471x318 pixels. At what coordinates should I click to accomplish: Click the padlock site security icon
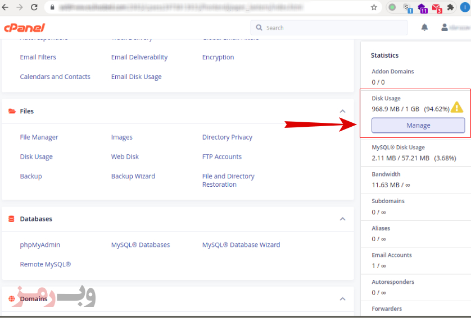click(52, 7)
